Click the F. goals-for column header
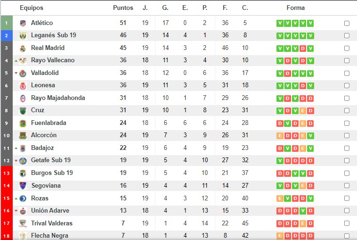This screenshot has height=240, width=357. click(x=225, y=8)
